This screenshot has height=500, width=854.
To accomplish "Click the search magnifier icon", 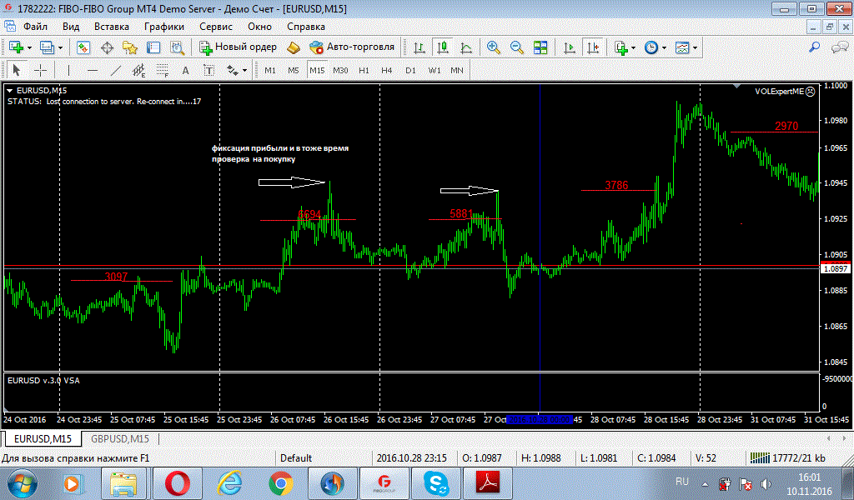I will (x=814, y=47).
